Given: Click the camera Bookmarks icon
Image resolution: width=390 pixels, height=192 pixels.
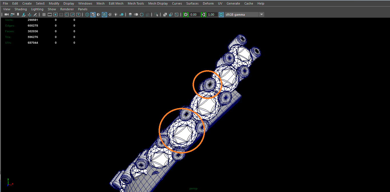Looking at the screenshot, I should click(x=18, y=15).
